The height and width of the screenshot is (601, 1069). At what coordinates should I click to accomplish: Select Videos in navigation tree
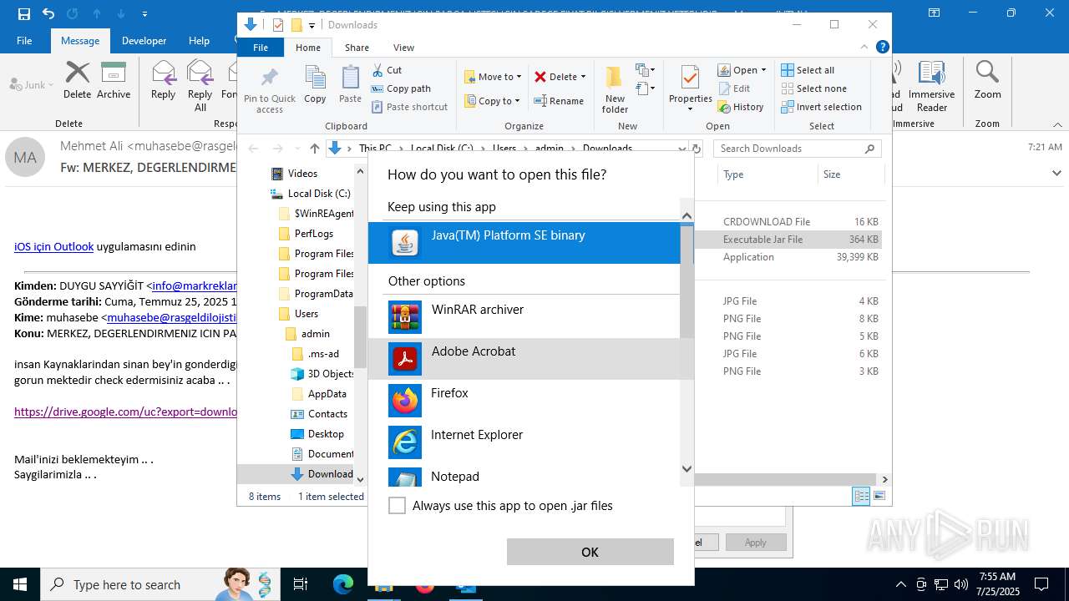point(302,174)
